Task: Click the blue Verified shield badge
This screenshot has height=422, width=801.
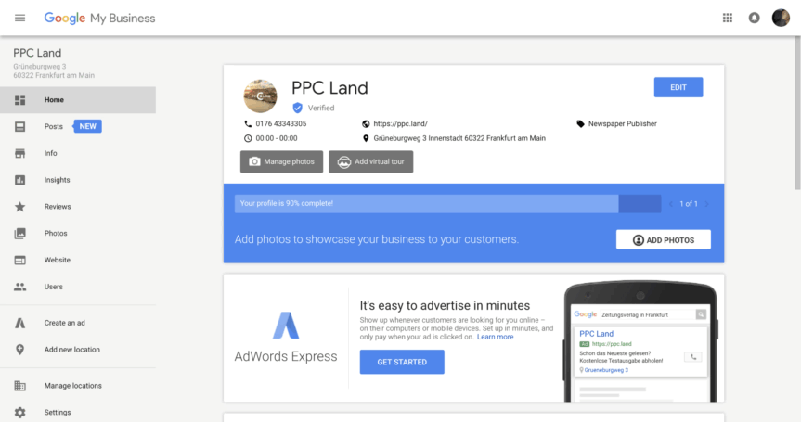Action: (x=297, y=108)
